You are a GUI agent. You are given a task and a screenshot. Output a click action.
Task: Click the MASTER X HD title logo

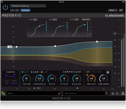coord(12,15)
